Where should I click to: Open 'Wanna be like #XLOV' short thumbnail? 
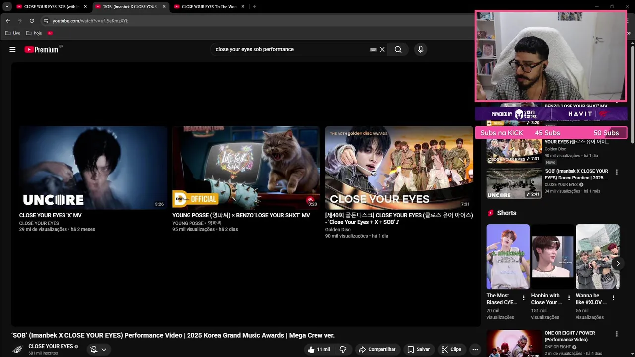point(597,256)
